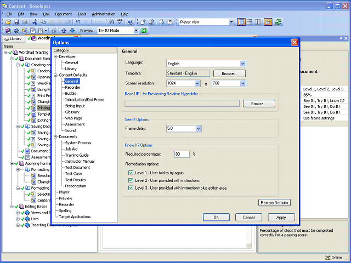Click Browse next to Template

coord(229,73)
